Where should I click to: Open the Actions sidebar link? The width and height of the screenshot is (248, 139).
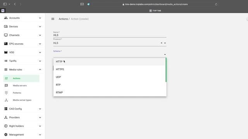point(21,78)
